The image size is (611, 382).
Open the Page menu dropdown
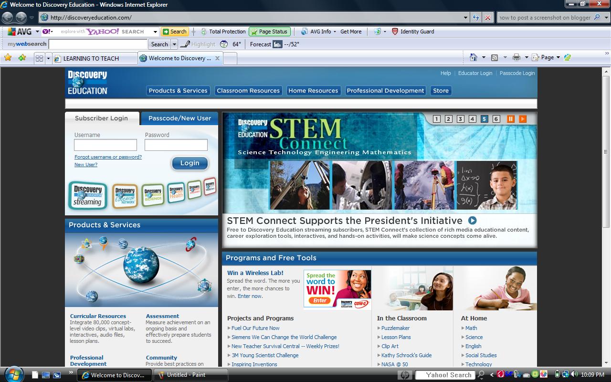[546, 57]
